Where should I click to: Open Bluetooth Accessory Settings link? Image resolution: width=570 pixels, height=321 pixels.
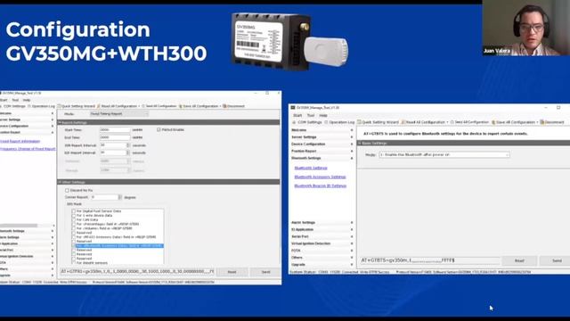click(320, 177)
